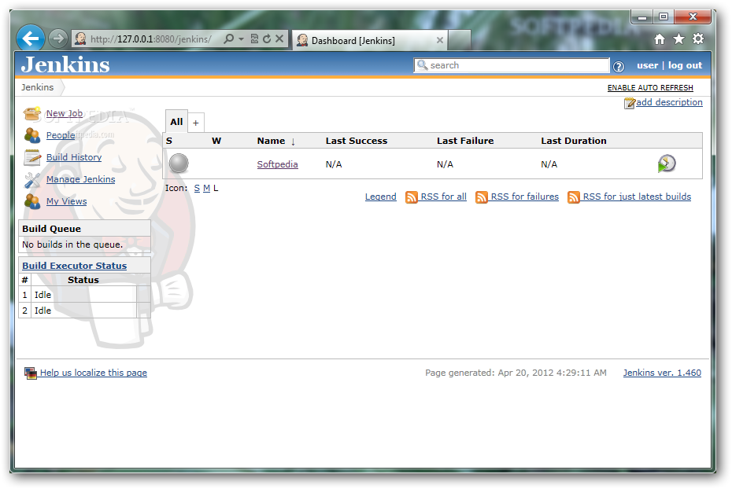
Task: Click the browser forward arrow
Action: point(58,39)
